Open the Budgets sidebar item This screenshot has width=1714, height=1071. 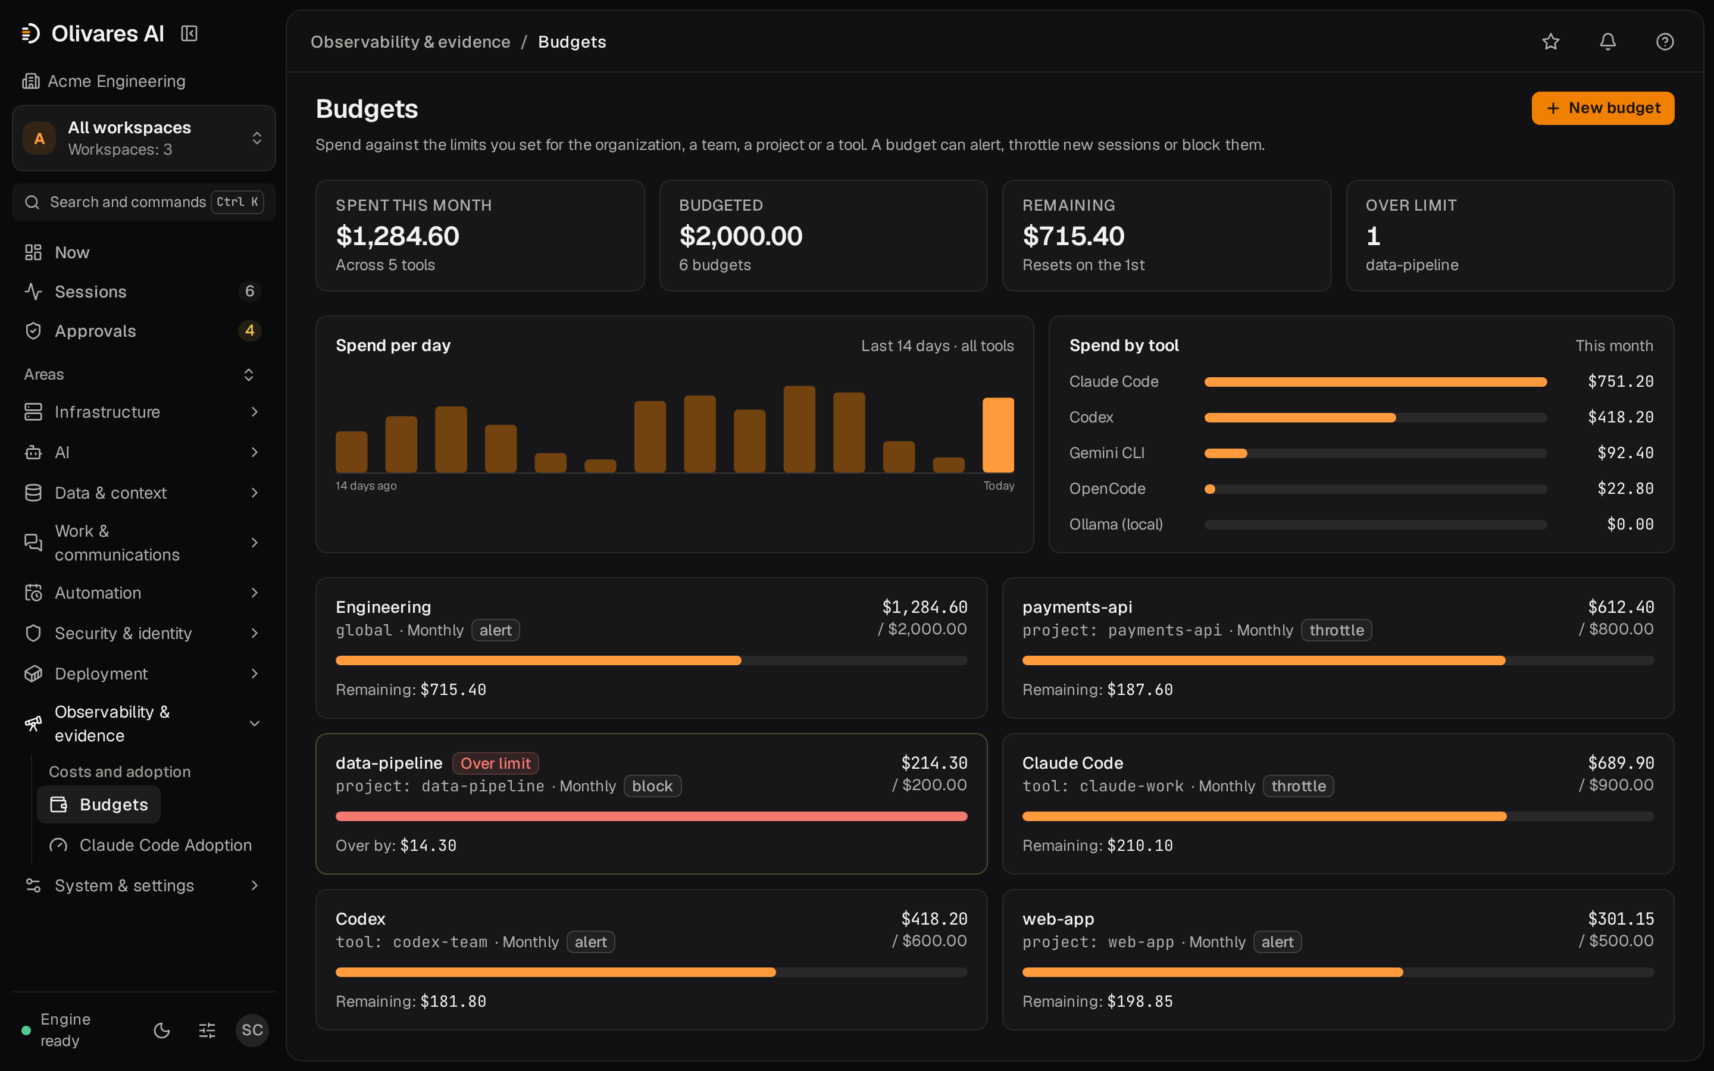tap(99, 804)
